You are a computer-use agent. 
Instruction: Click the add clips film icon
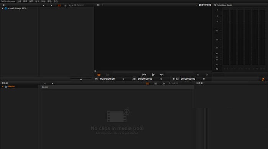[118, 116]
